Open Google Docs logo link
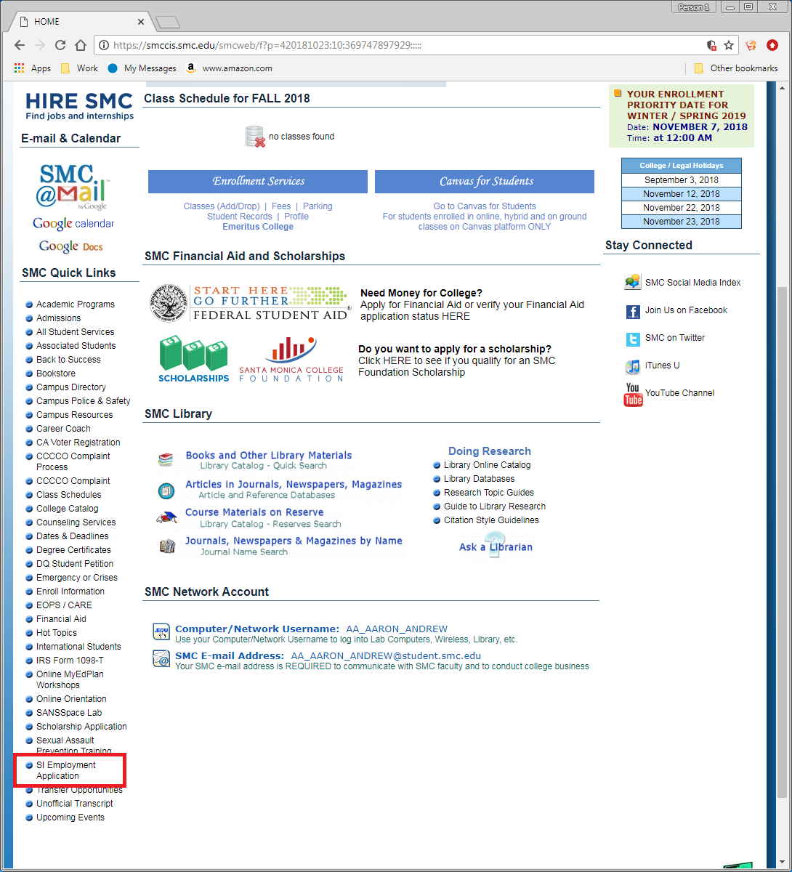This screenshot has height=872, width=792. 71,246
